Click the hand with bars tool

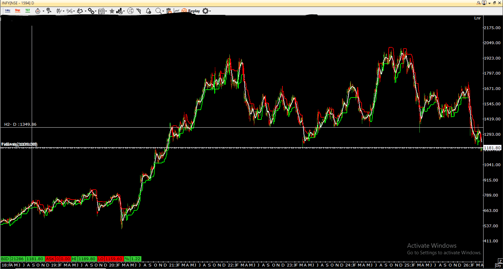[80, 11]
